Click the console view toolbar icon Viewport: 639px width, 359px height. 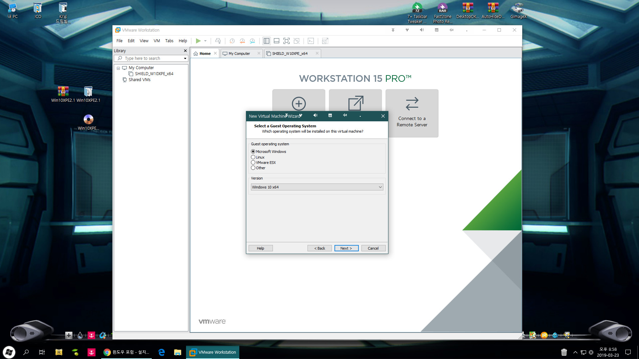click(x=311, y=41)
